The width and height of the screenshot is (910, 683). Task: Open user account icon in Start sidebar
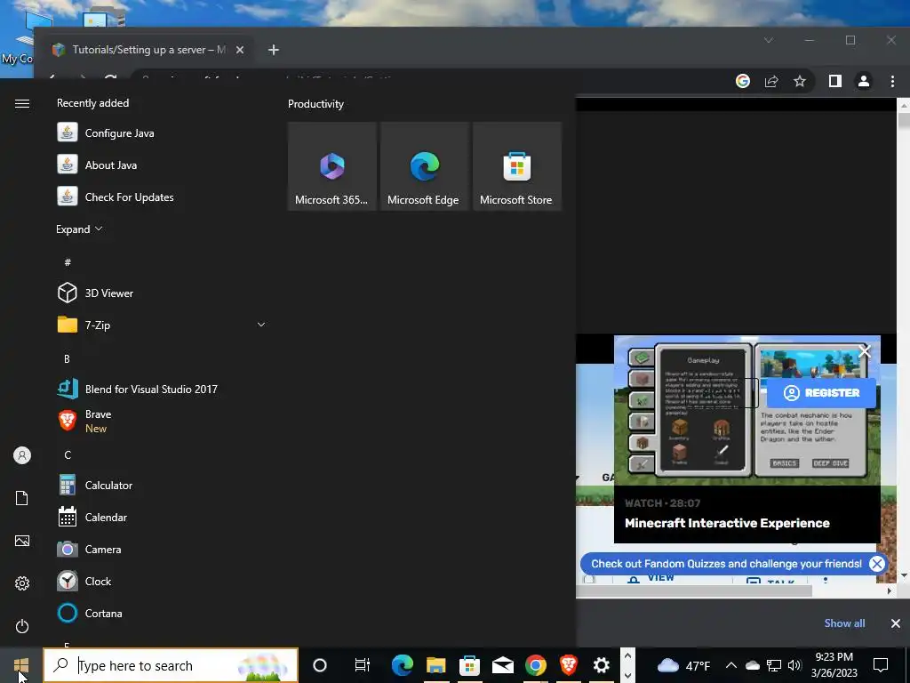click(x=22, y=455)
